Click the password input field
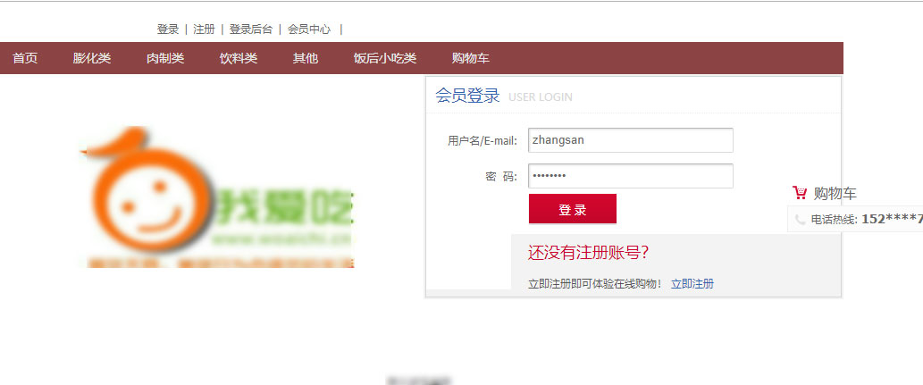This screenshot has width=923, height=385. (631, 176)
